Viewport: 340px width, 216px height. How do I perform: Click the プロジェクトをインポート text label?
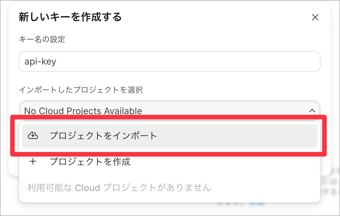103,136
